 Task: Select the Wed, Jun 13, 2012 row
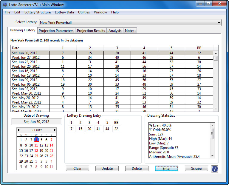tap(112, 75)
